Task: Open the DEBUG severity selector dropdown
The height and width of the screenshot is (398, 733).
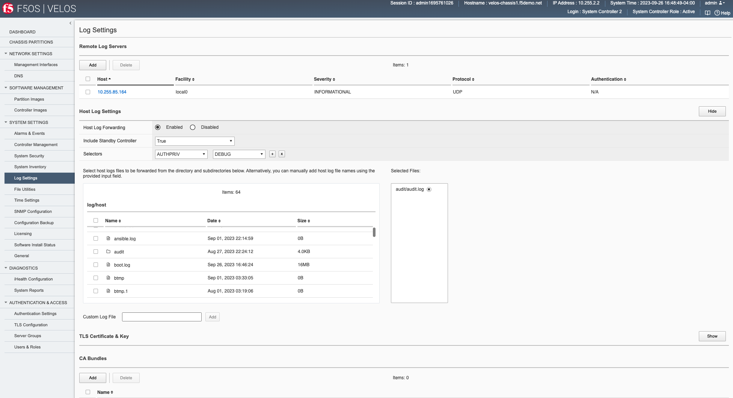Action: 239,154
